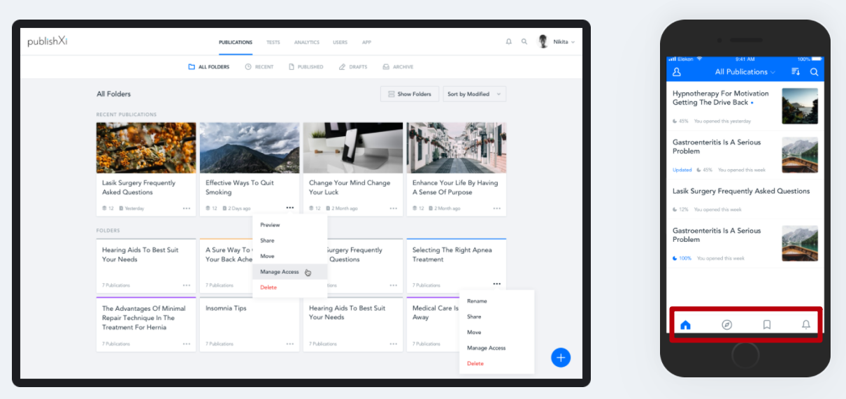Click the publishXi logo
This screenshot has width=846, height=399.
(48, 42)
